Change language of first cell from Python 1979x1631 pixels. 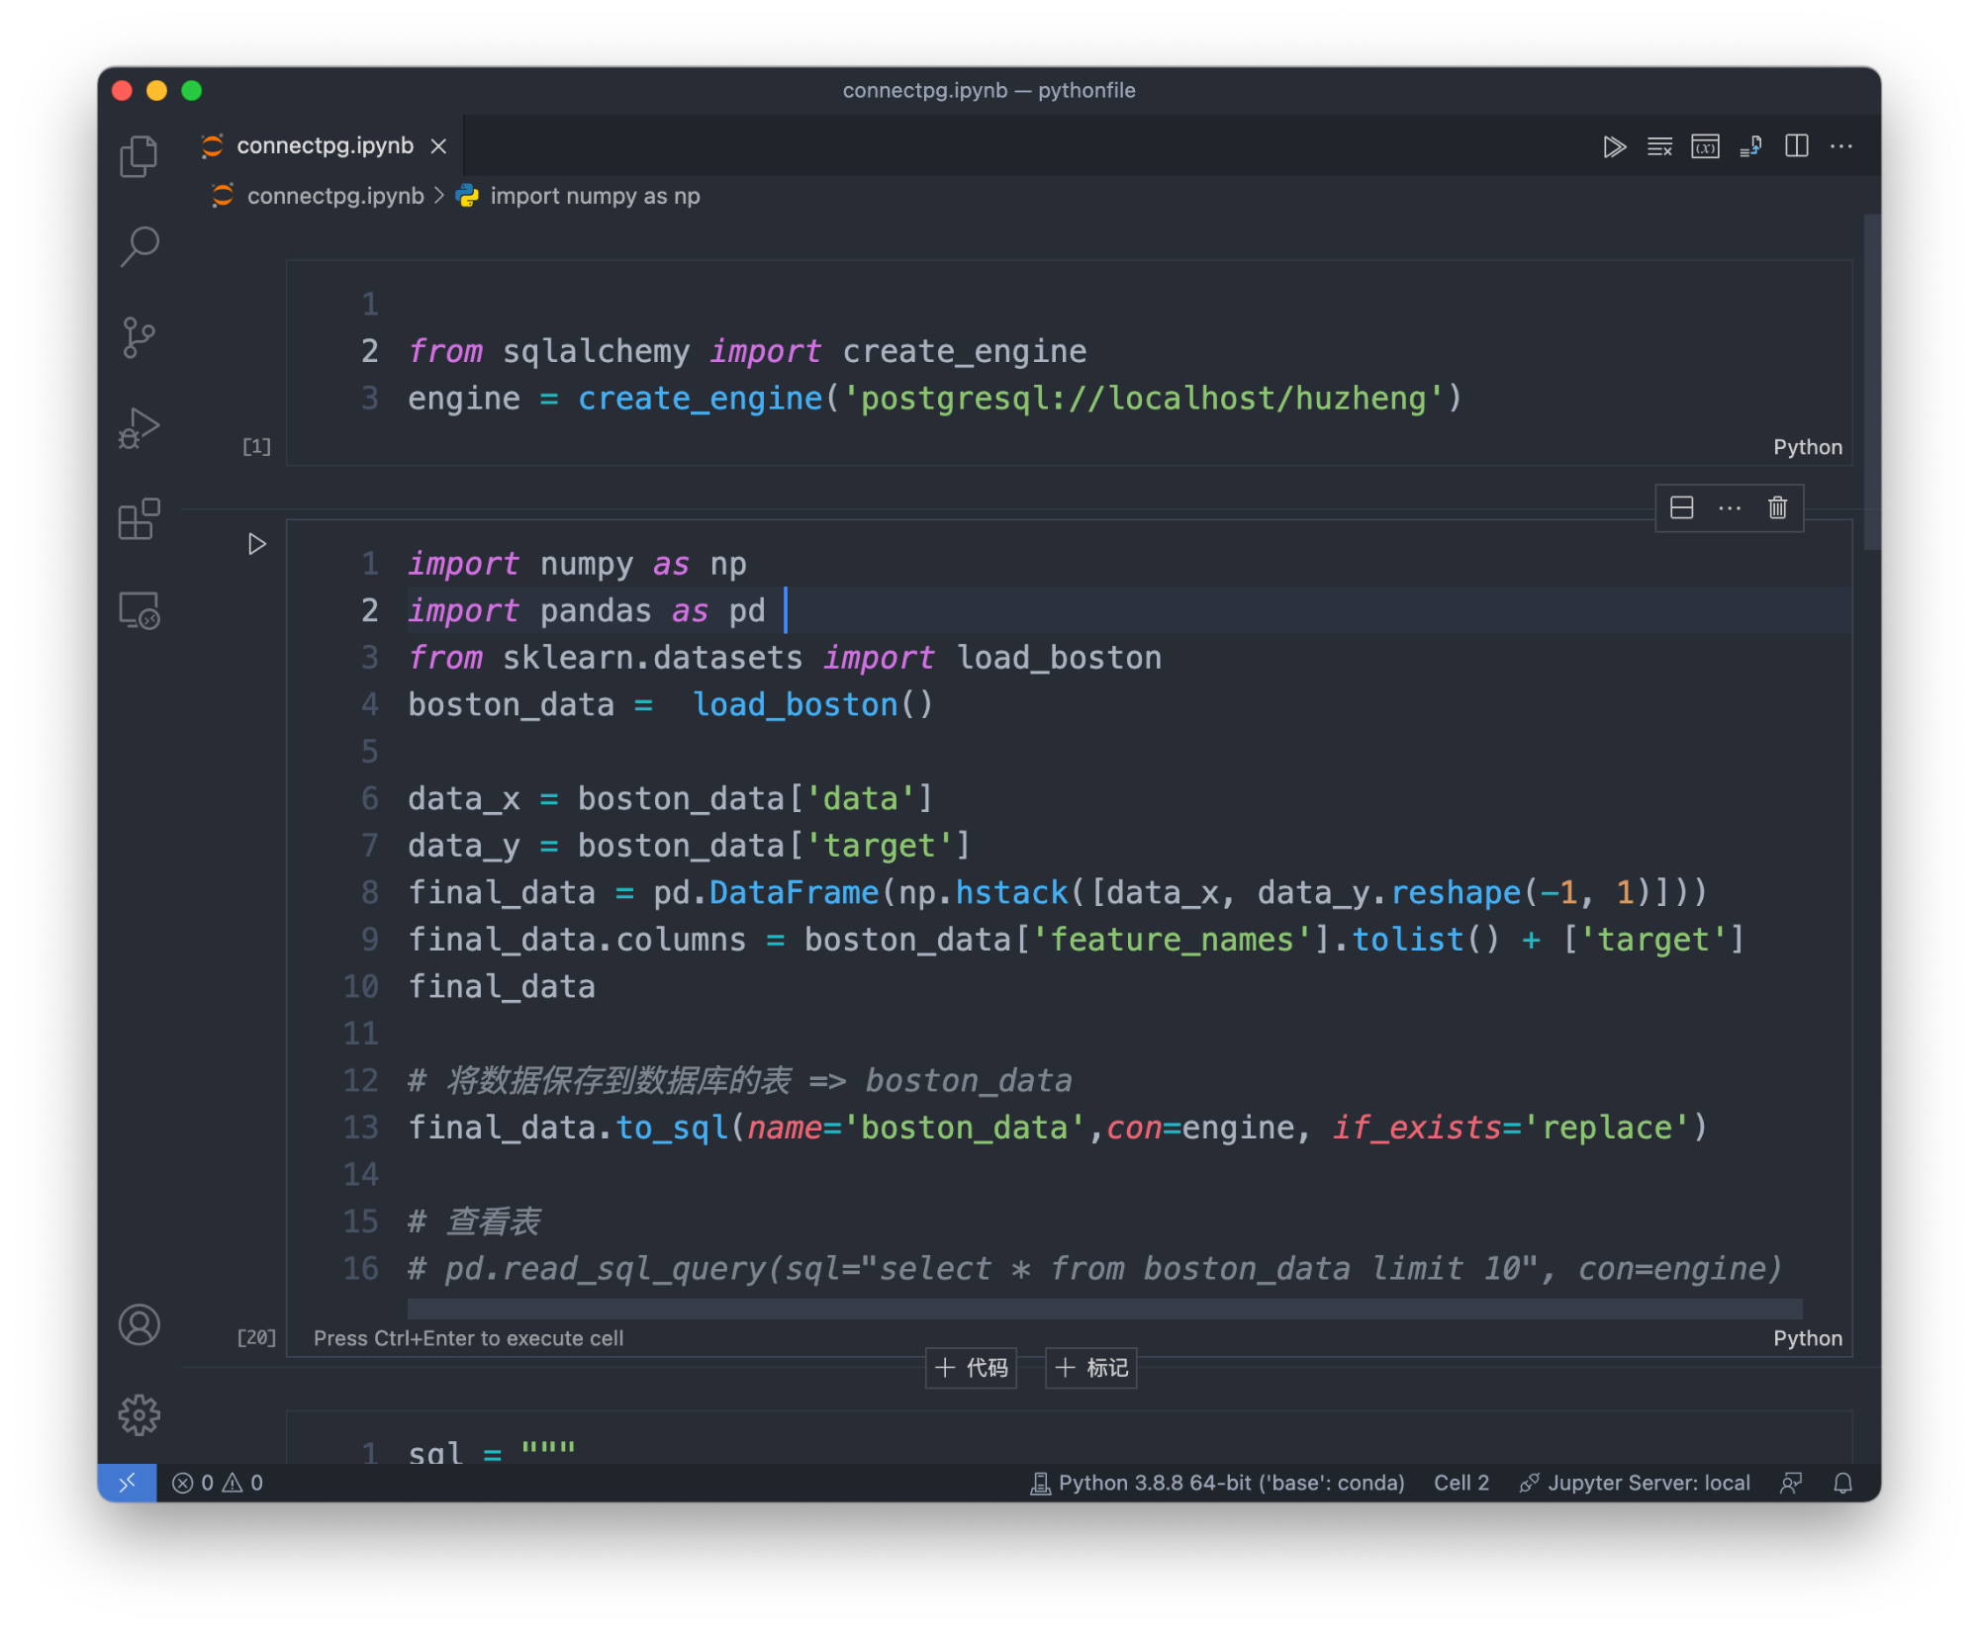[1807, 447]
